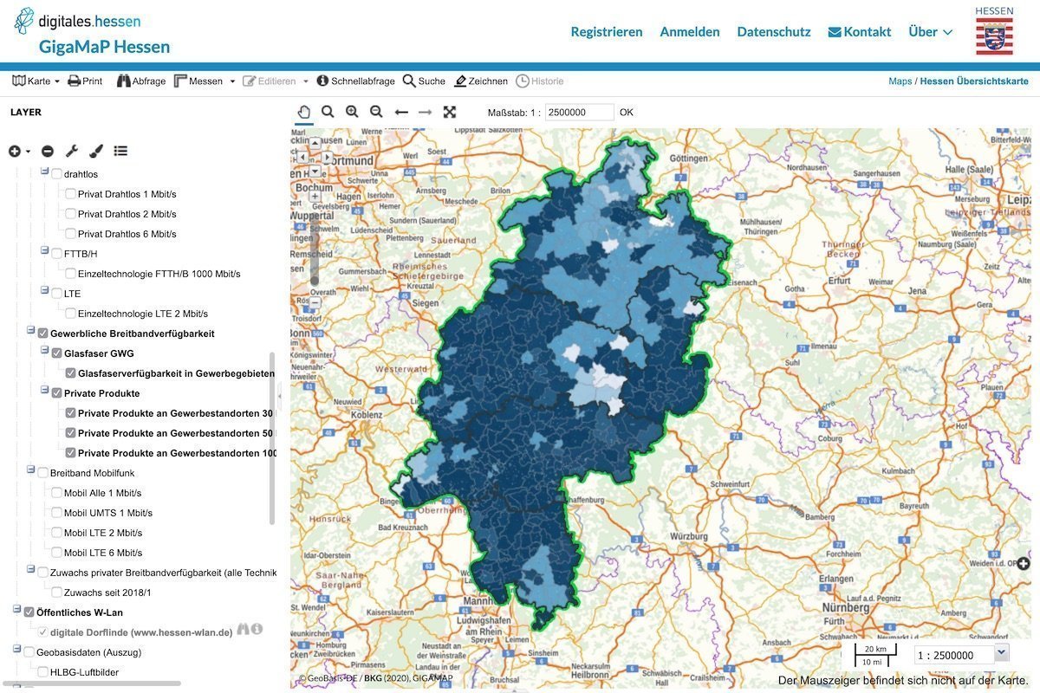Open the Schnellabfrage quick query
1040x693 pixels.
355,81
